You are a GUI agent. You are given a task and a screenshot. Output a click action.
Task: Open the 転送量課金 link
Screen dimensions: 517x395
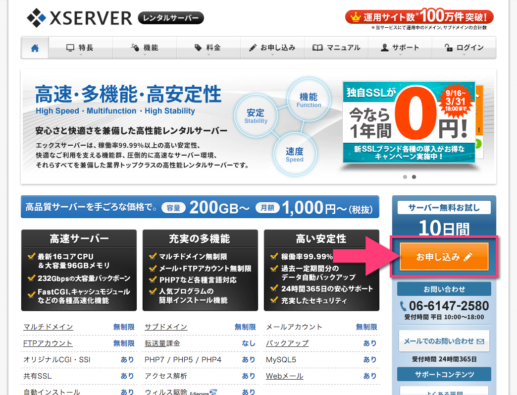[162, 343]
